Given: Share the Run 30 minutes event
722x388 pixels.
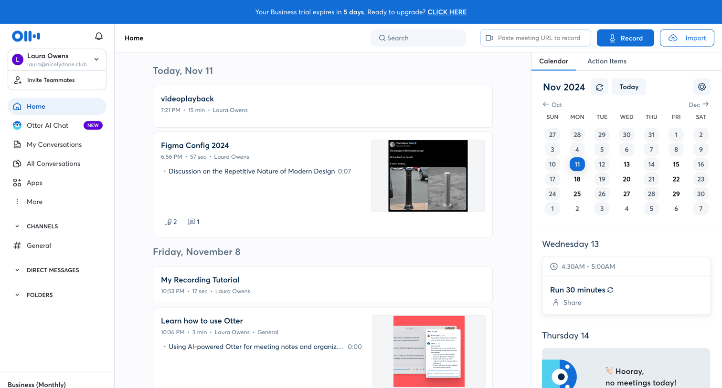Looking at the screenshot, I should click(572, 303).
